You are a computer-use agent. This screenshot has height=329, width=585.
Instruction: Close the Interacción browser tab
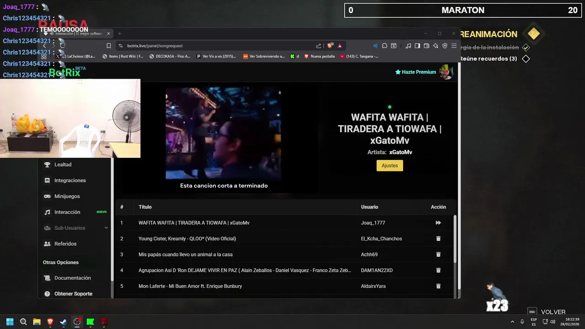108,33
